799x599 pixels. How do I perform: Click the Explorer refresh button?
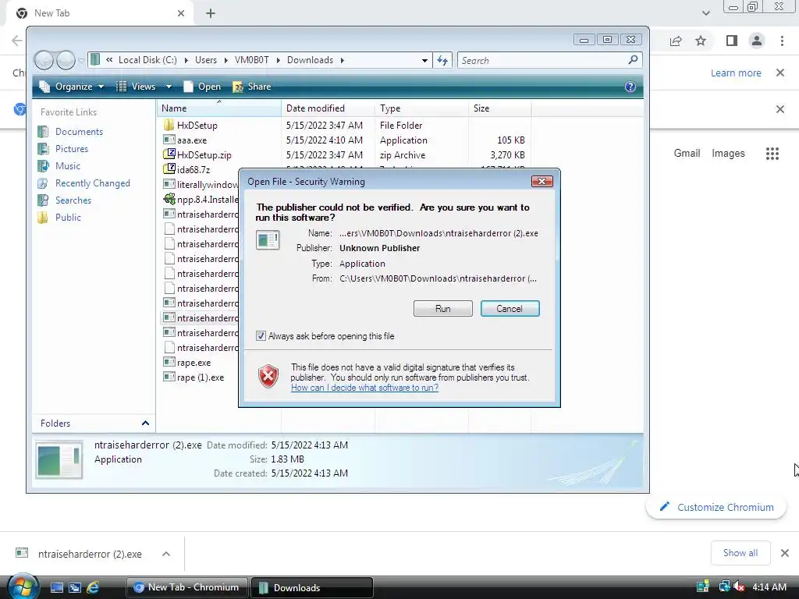click(442, 60)
